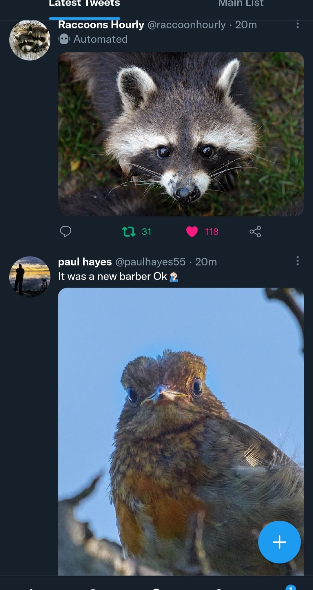Click the Automated label text
Viewport: 313px width, 590px height.
pos(101,39)
